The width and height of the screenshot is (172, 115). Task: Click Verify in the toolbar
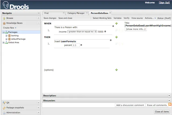point(127,18)
